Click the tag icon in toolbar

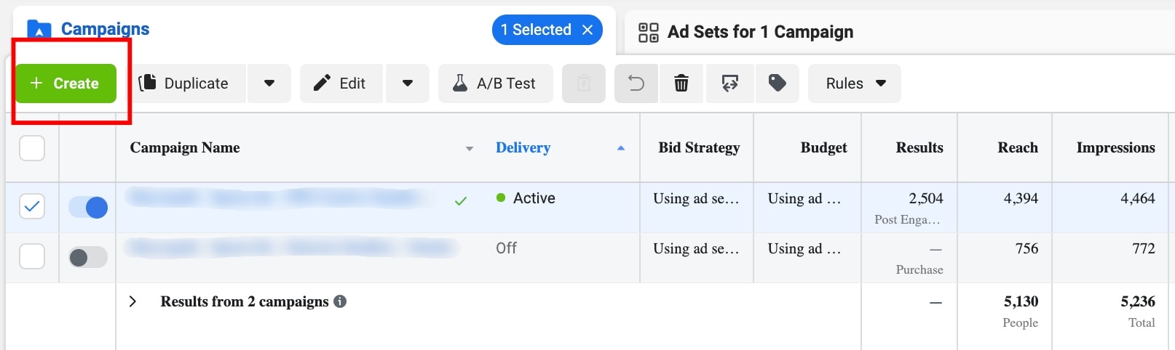tap(777, 84)
